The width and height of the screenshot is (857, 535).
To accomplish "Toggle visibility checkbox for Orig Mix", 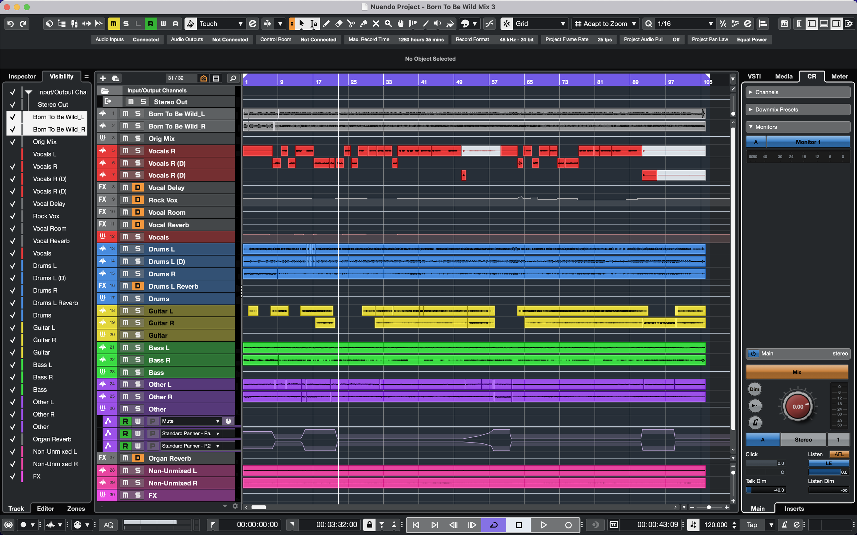I will coord(13,142).
